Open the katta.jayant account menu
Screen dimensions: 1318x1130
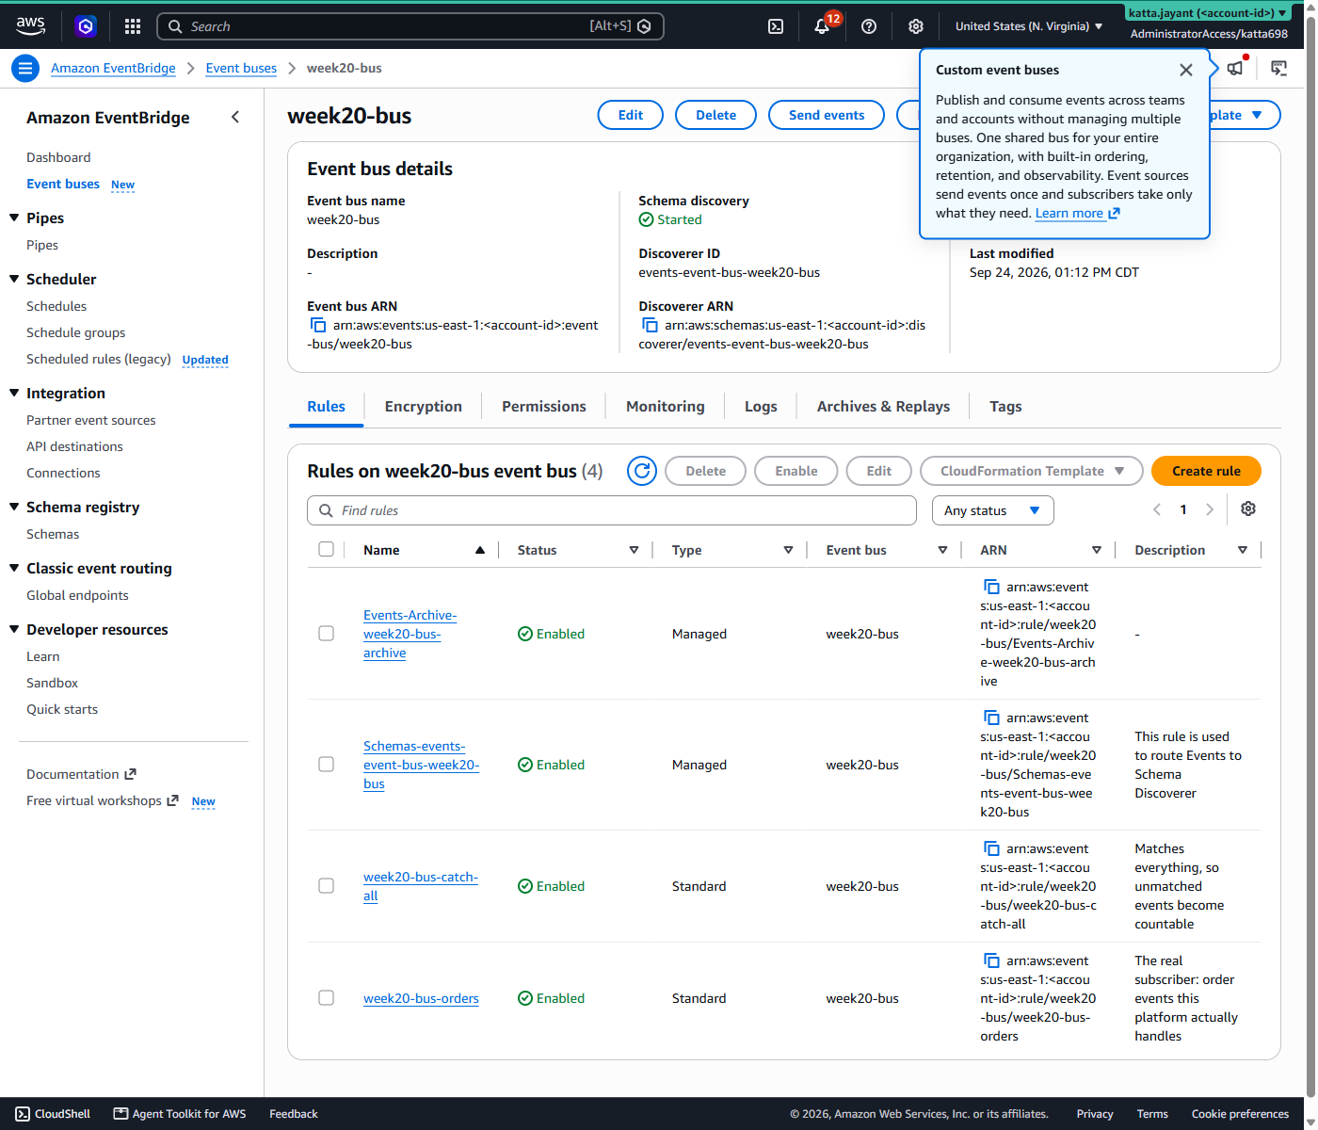pos(1209,13)
